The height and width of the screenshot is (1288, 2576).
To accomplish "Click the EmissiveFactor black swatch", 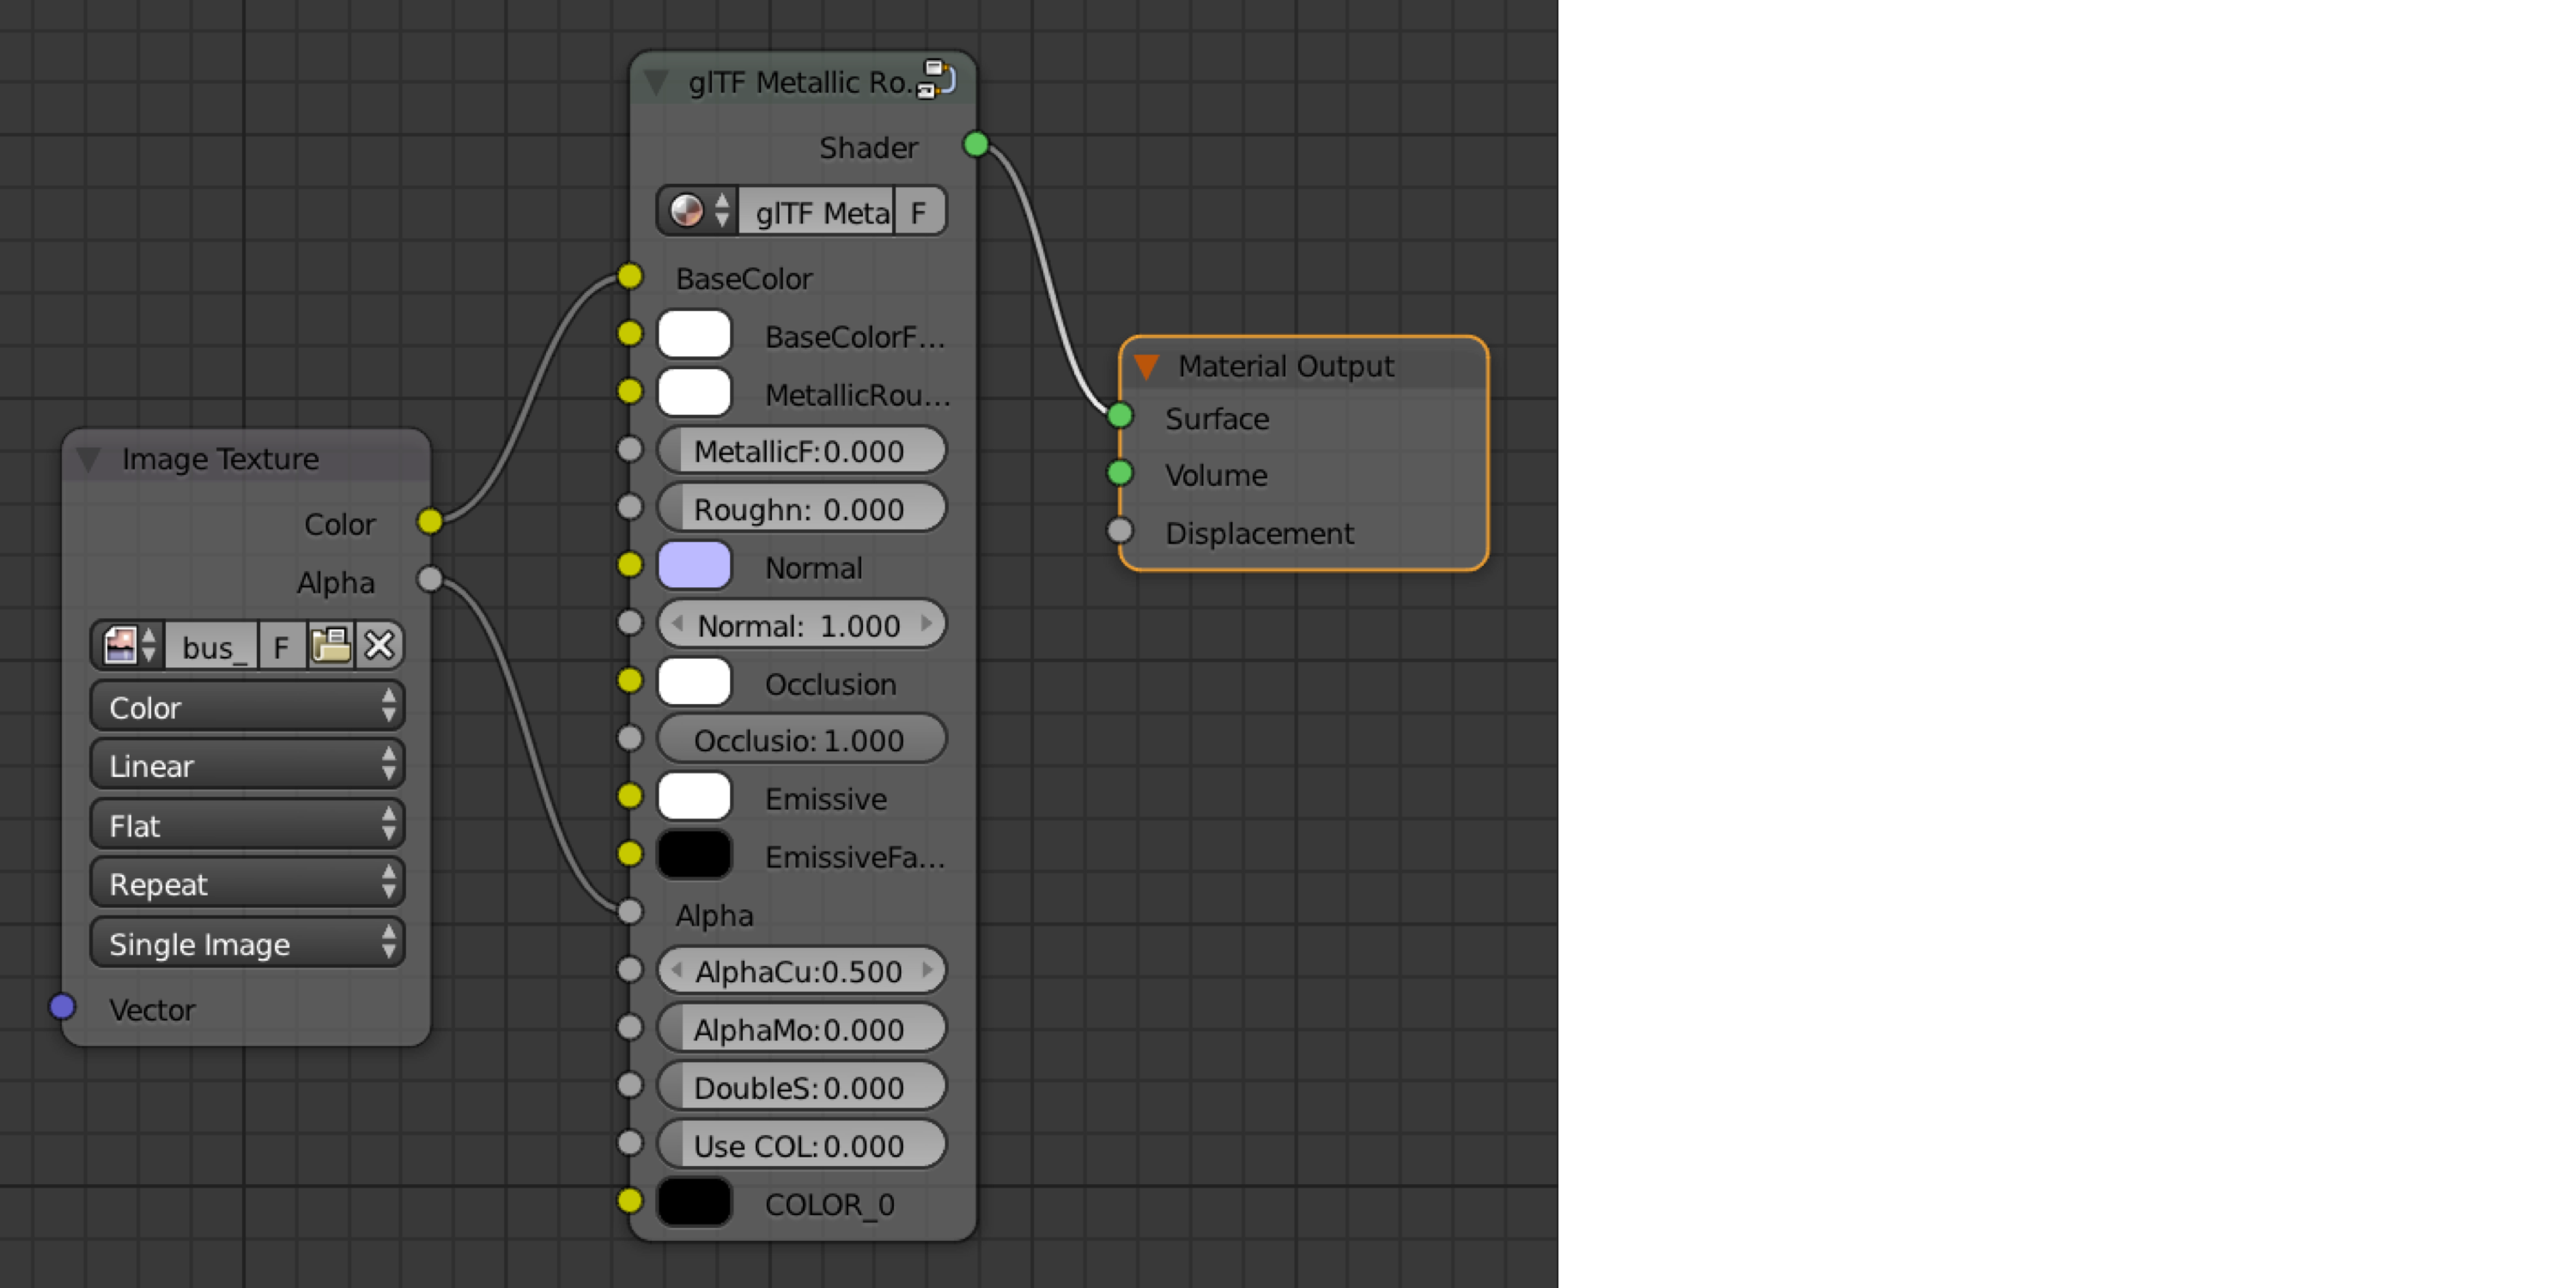I will coord(694,855).
